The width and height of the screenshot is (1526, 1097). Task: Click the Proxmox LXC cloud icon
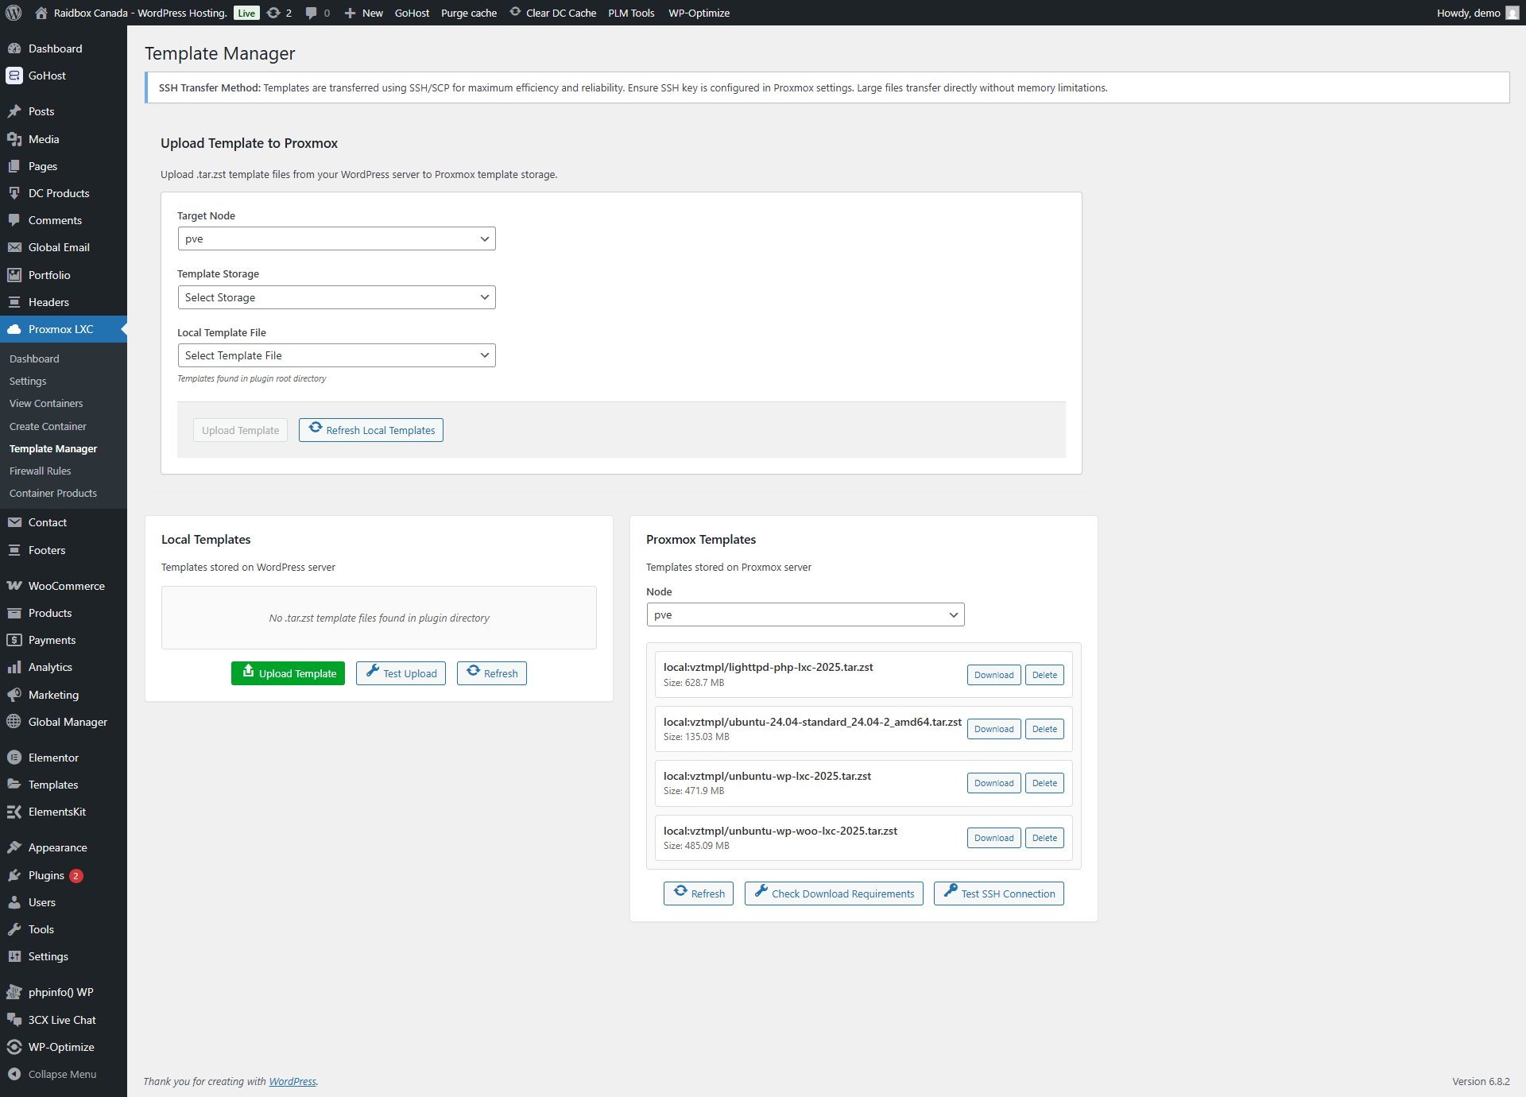(x=14, y=329)
